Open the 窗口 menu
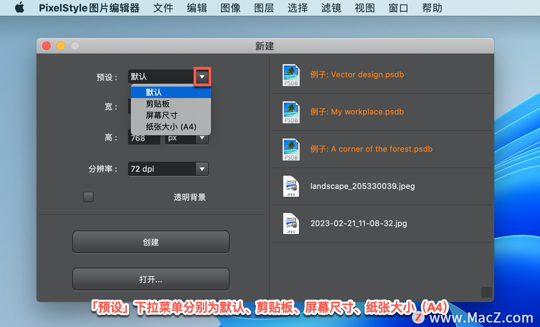Image resolution: width=540 pixels, height=327 pixels. [398, 8]
